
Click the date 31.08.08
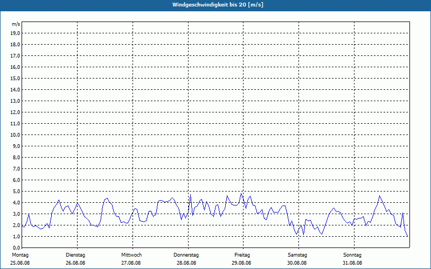click(352, 263)
